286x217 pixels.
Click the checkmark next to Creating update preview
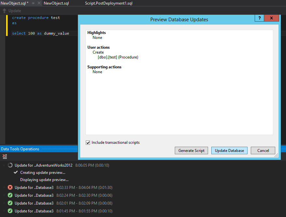point(16,172)
